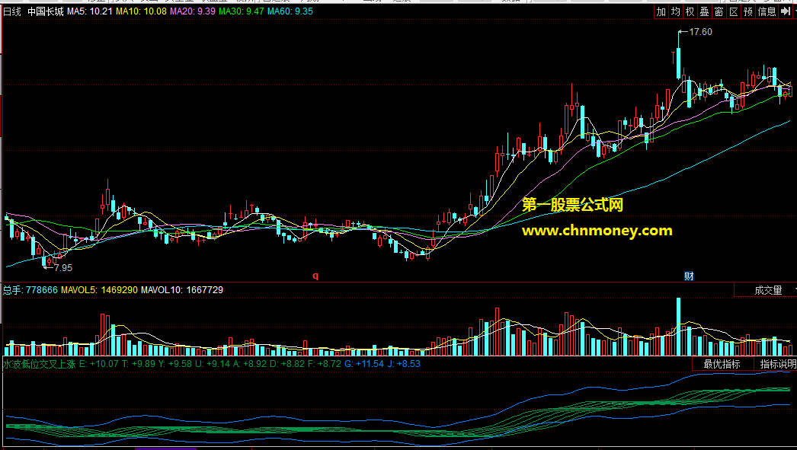797x450 pixels.
Task: Click the red 'q' marker below the chart
Action: click(x=315, y=276)
